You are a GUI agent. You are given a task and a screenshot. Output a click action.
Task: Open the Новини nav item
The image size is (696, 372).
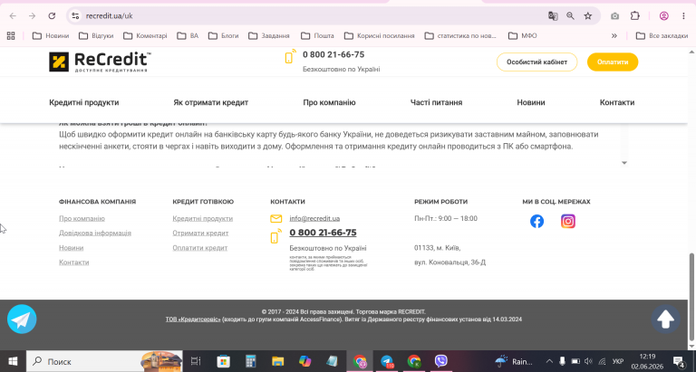pos(531,102)
